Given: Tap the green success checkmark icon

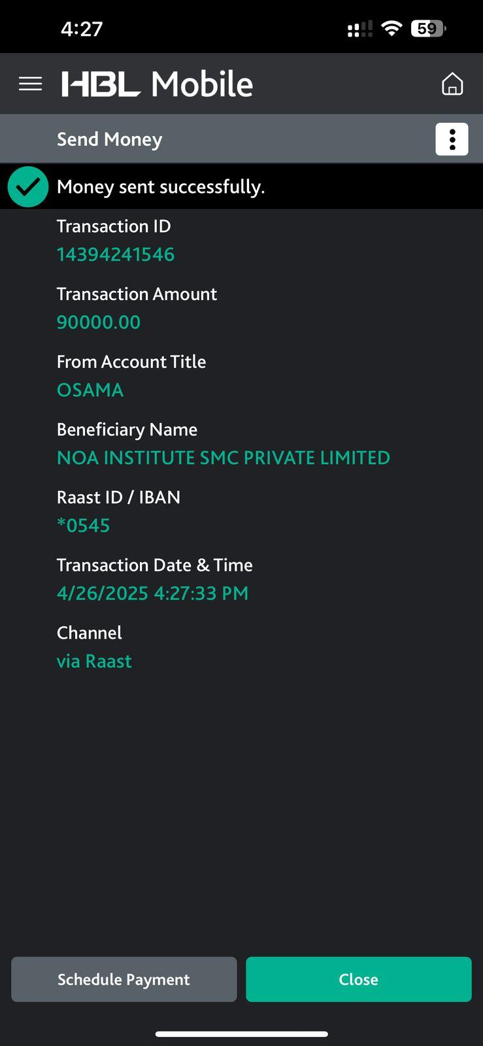Looking at the screenshot, I should click(x=28, y=187).
